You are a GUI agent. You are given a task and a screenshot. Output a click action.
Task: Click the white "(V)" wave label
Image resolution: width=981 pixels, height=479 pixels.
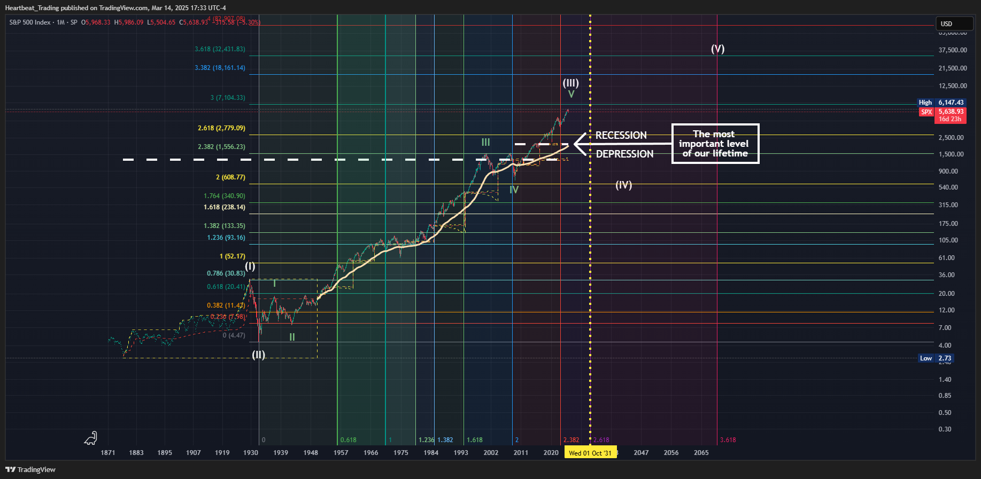pyautogui.click(x=717, y=49)
